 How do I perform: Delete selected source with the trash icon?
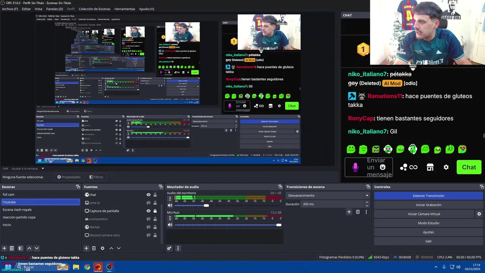[x=94, y=248]
